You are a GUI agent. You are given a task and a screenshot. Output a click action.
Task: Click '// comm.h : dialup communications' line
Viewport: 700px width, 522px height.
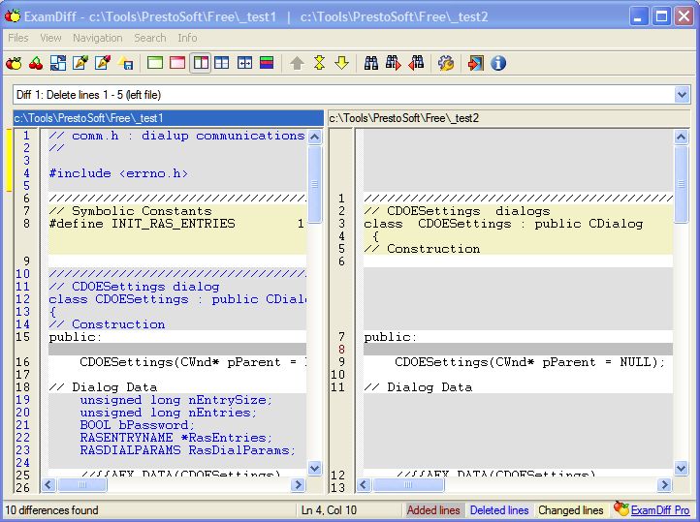176,136
